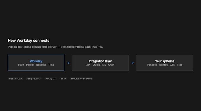Click 'HCM · Payroll · Benefits · Time' text
201x111 pixels.
click(36, 65)
